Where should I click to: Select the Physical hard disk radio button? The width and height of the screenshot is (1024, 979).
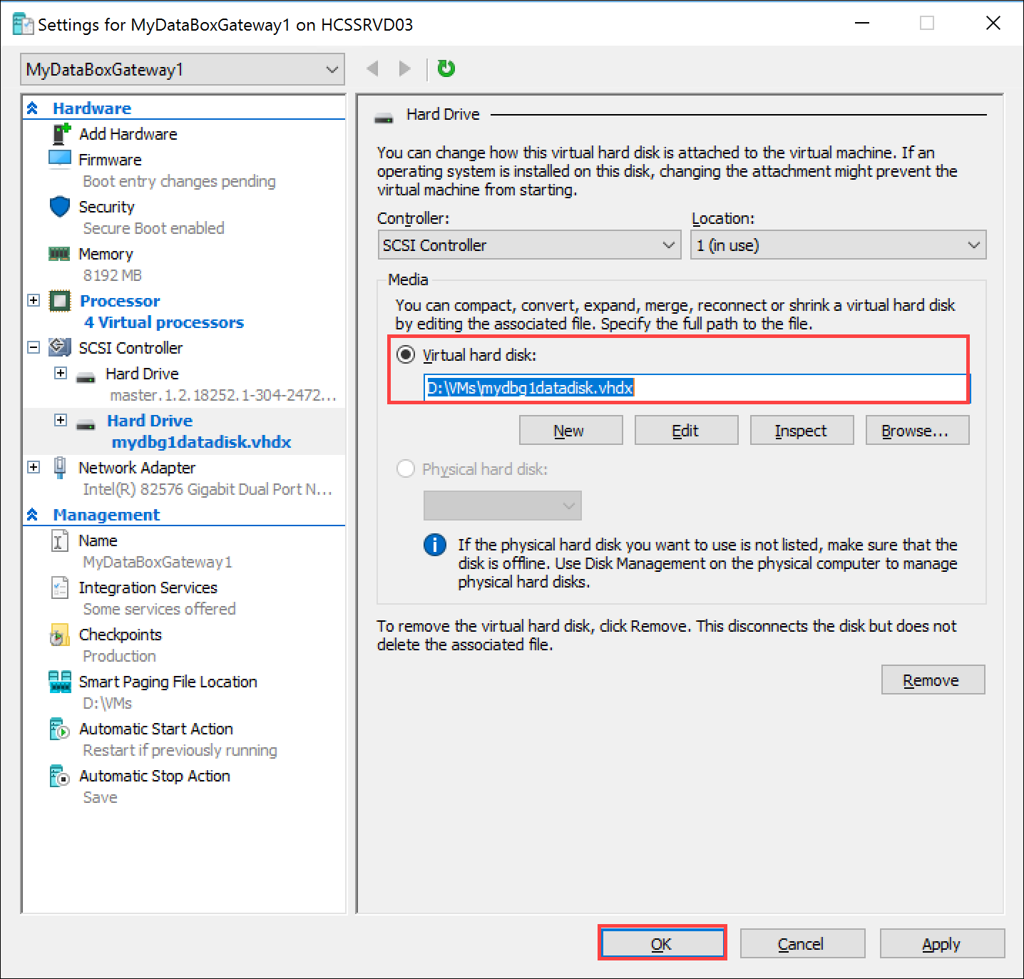click(406, 468)
